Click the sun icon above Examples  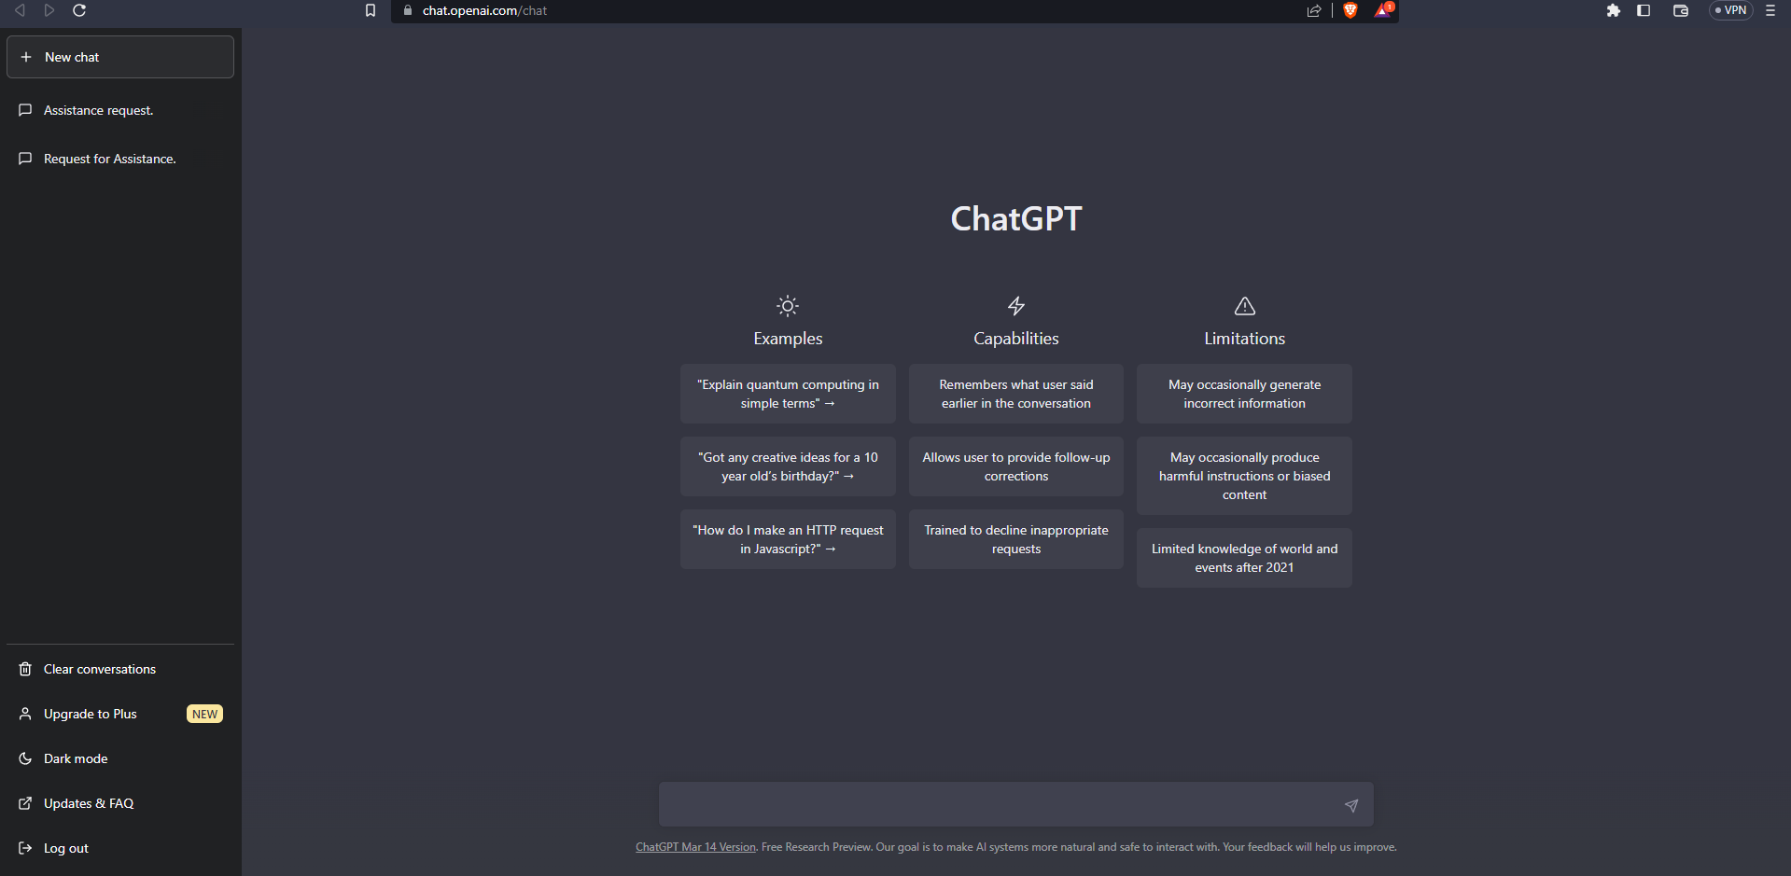click(x=788, y=306)
